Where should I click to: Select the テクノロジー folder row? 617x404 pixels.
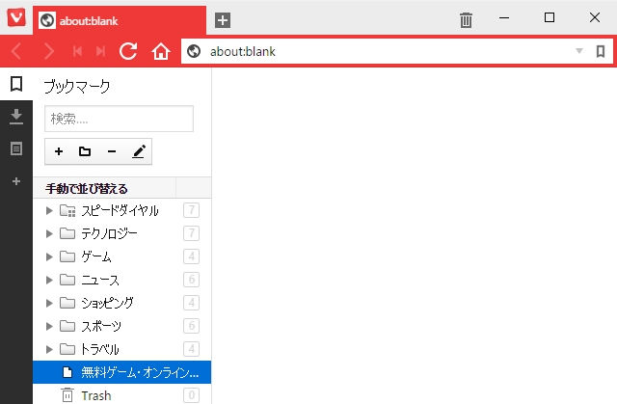tap(122, 234)
